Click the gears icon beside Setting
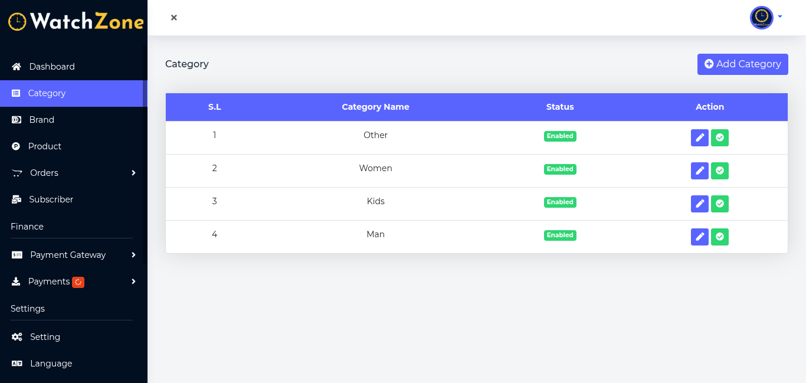Viewport: 806px width, 383px height. click(17, 337)
